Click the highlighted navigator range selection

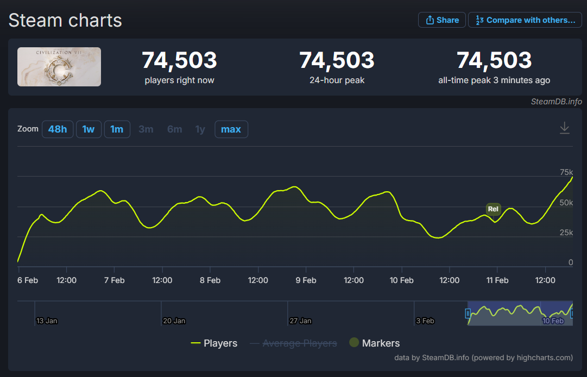pos(520,313)
